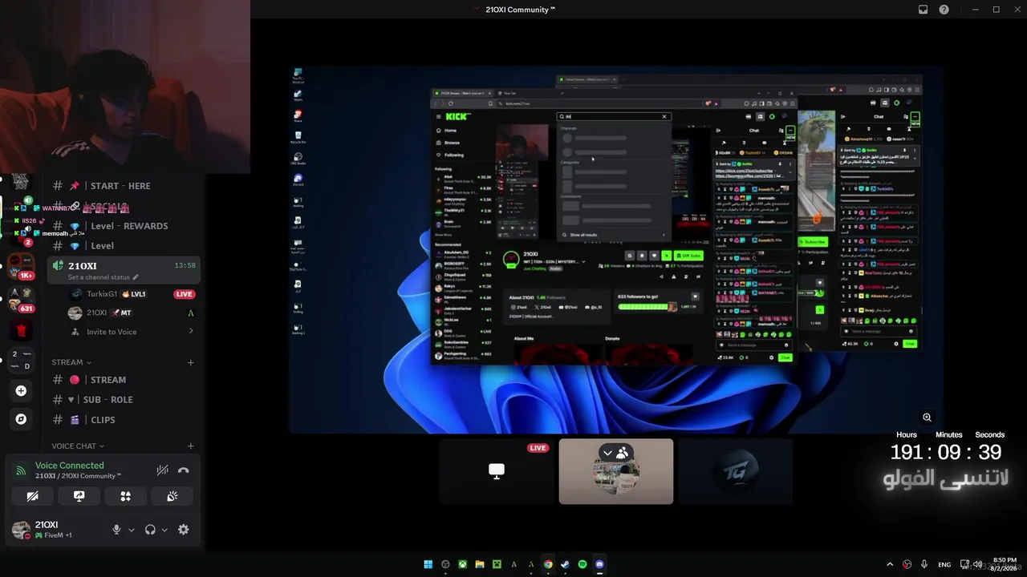Image resolution: width=1027 pixels, height=577 pixels.
Task: Toggle deafen headphones in user panel
Action: tap(150, 530)
